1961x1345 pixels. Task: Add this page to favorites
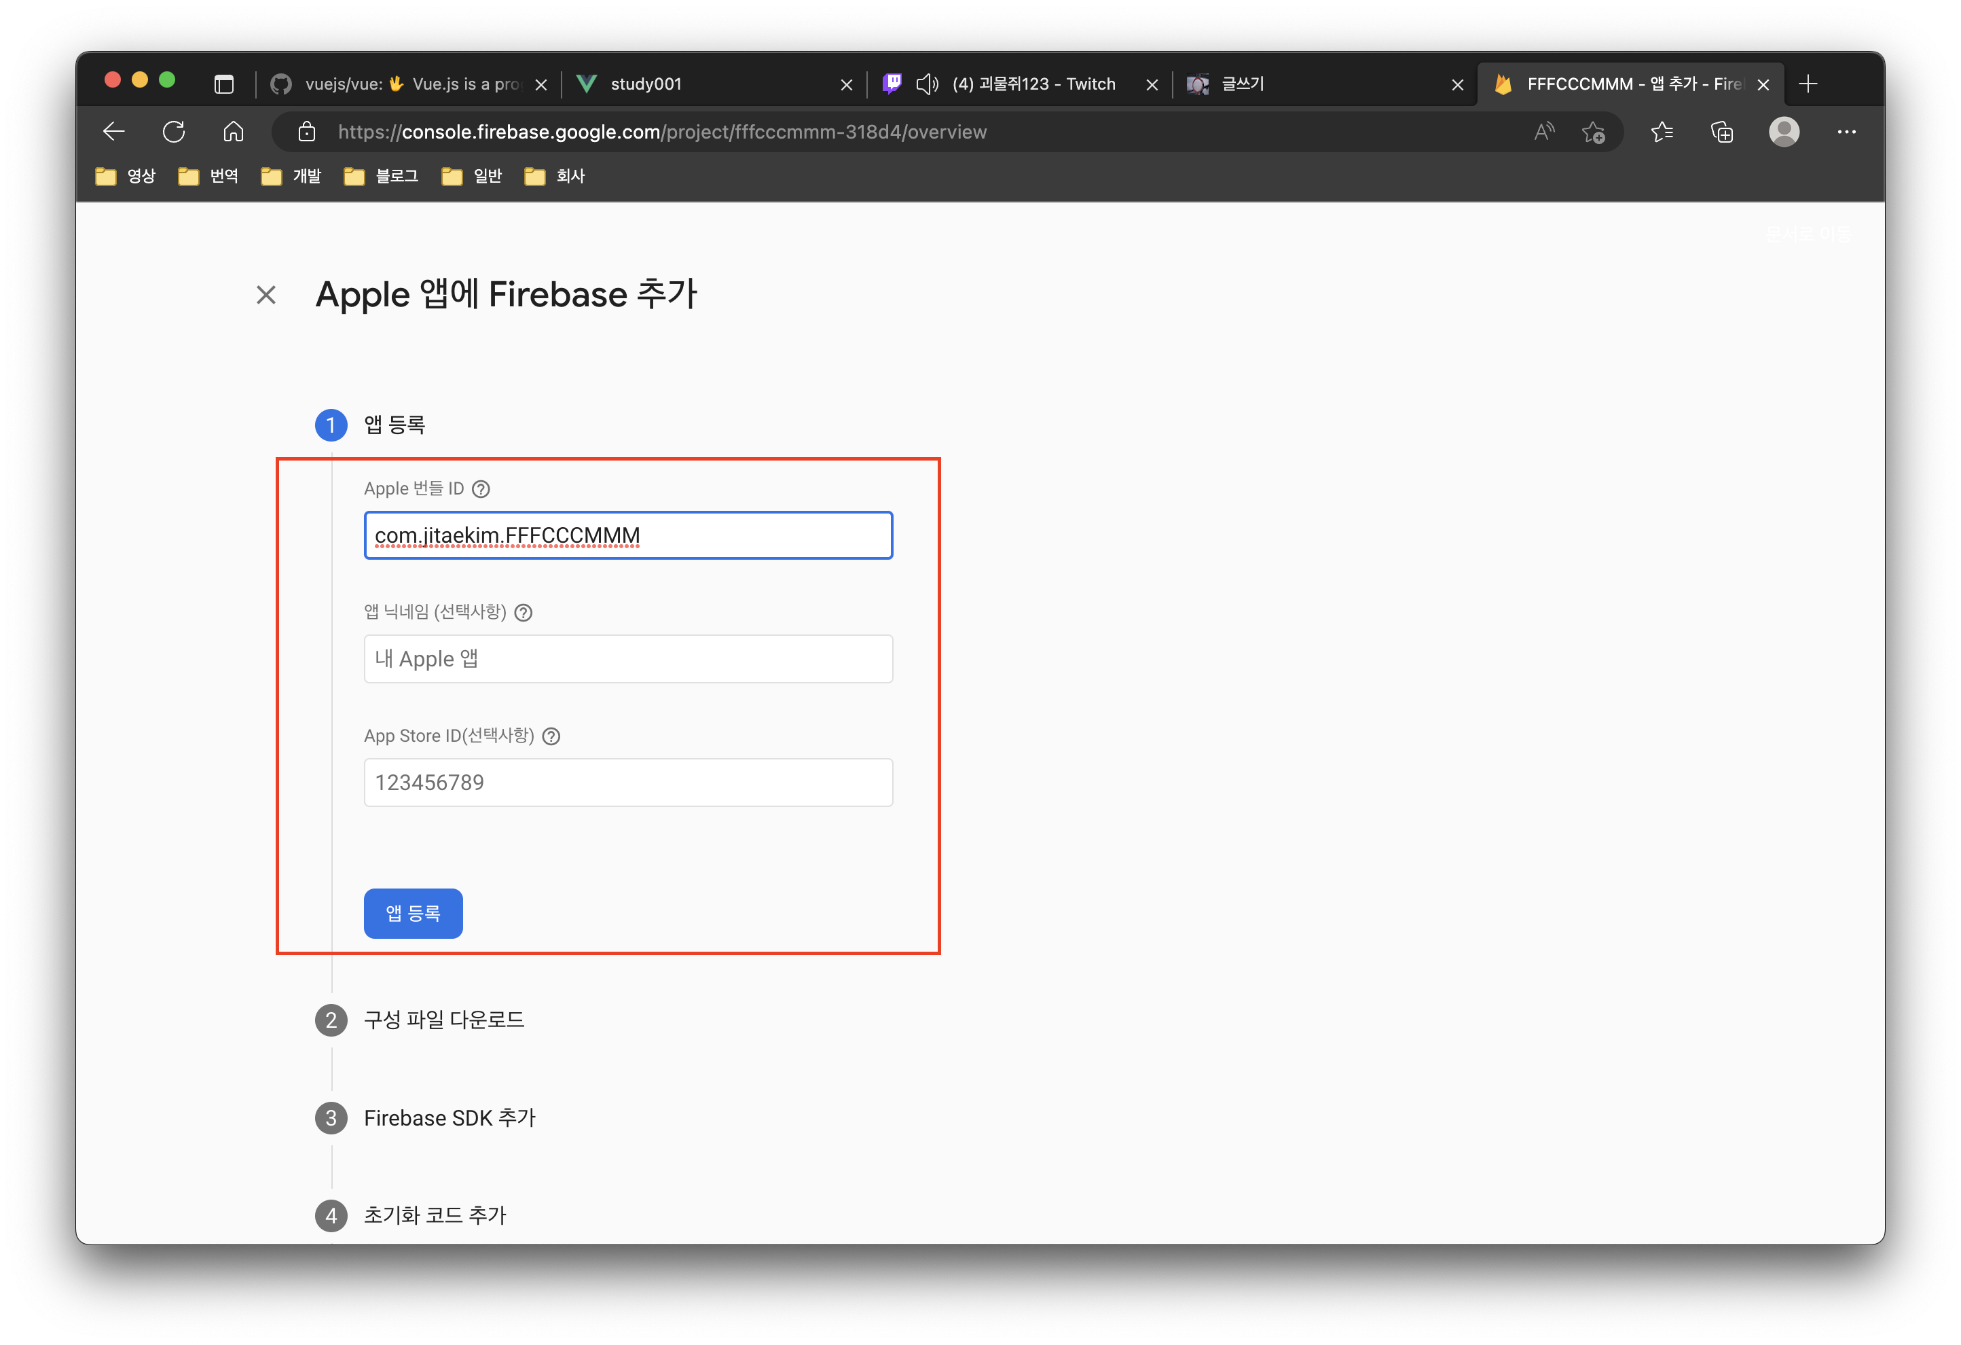click(x=1593, y=132)
